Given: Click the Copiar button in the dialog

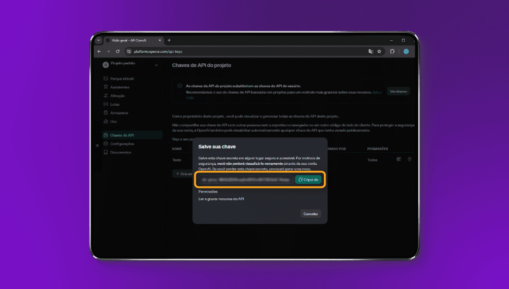Looking at the screenshot, I should click(x=308, y=180).
